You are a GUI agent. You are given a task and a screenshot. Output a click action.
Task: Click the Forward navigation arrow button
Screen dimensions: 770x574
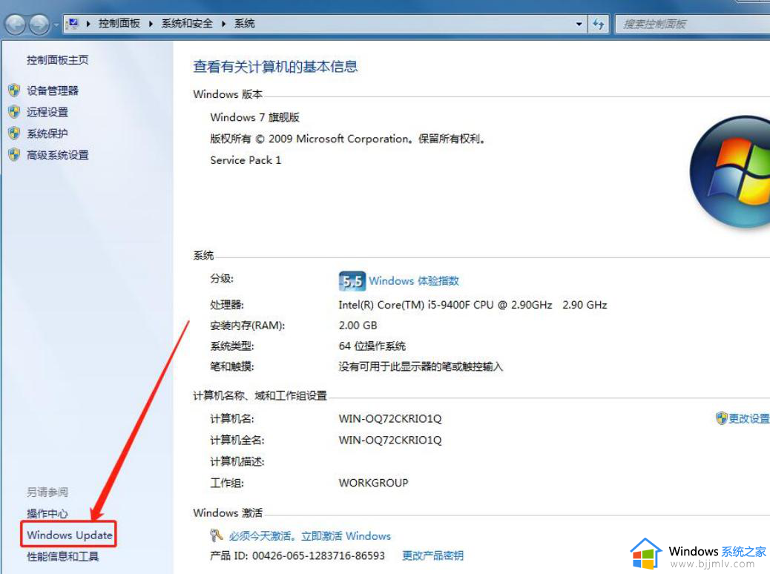tap(39, 24)
